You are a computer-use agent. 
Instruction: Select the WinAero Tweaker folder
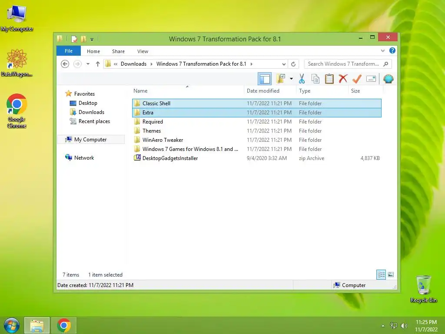256,140
